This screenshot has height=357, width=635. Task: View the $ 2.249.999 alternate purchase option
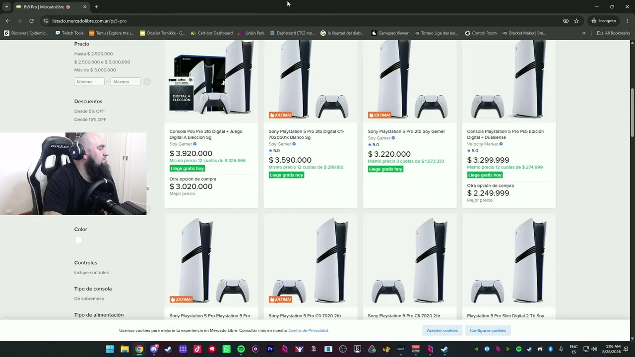pos(488,193)
